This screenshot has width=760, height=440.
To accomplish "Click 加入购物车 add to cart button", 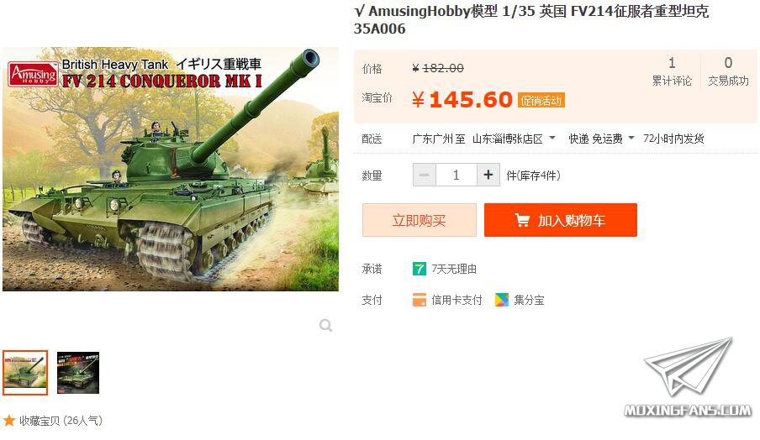I will coord(560,220).
